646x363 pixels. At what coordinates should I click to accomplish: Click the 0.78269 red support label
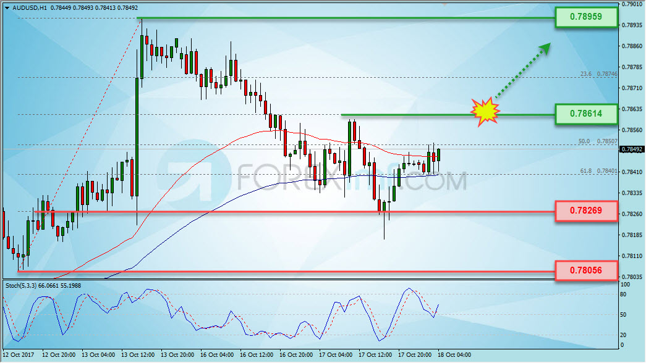click(x=586, y=211)
